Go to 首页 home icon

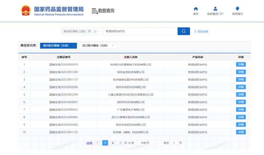[x=196, y=9]
